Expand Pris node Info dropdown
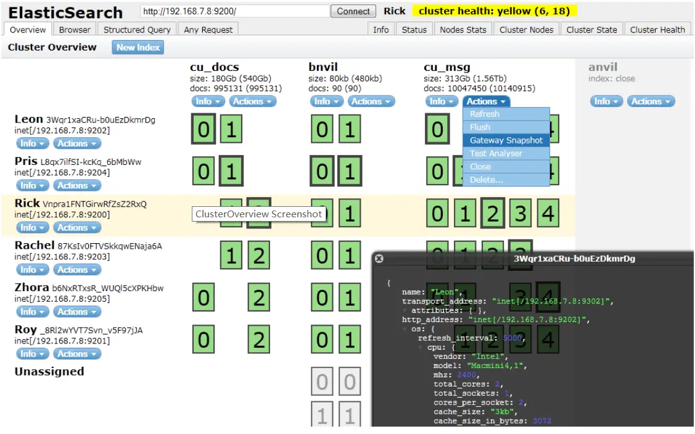Viewport: 695px width, 434px height. (32, 185)
